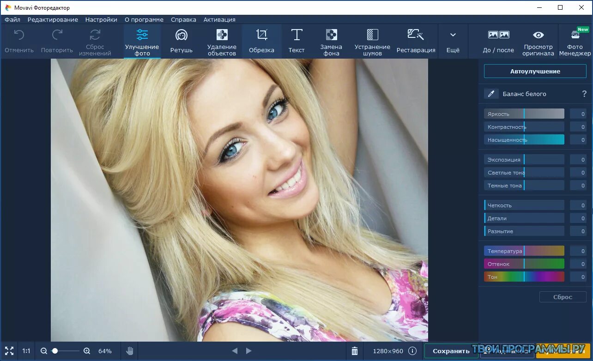
Task: Click the Undo (Отменить) arrow icon
Action: [19, 35]
